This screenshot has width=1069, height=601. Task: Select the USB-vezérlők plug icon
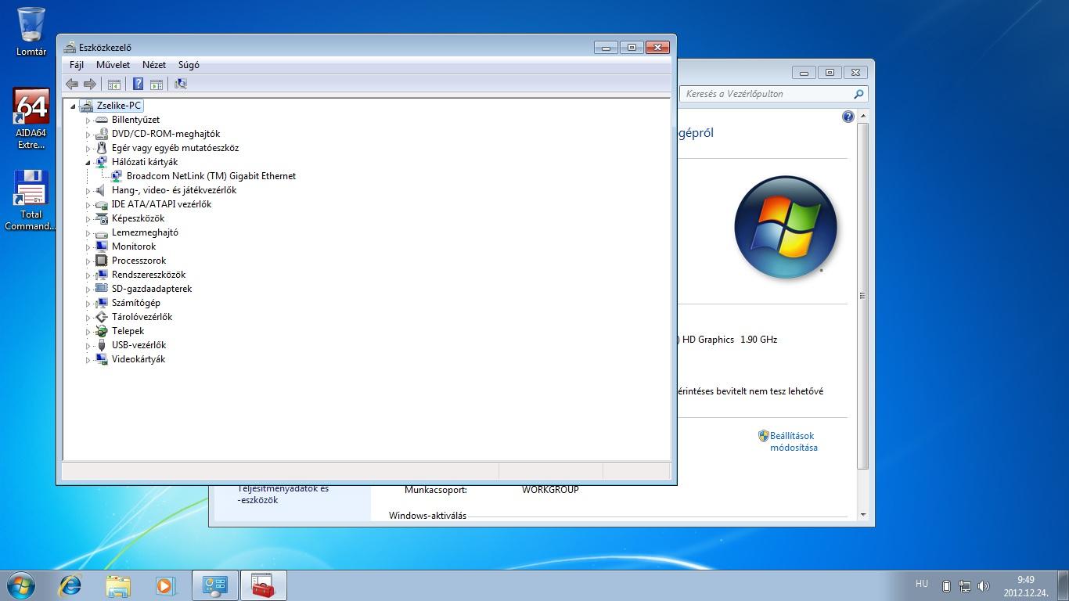point(101,345)
